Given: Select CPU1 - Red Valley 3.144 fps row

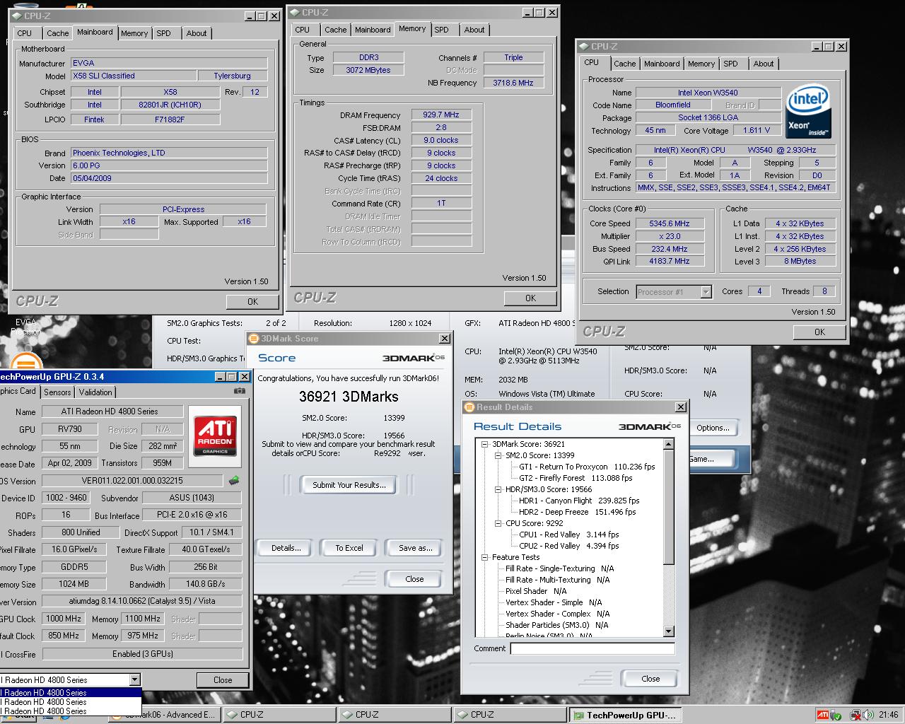Looking at the screenshot, I should [569, 535].
